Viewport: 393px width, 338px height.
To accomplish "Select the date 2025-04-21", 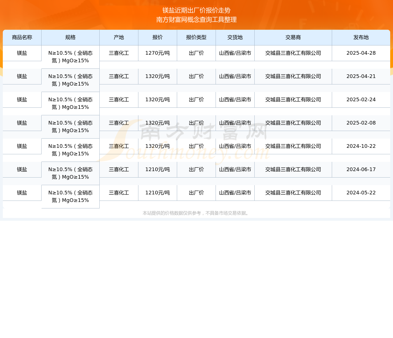I will 361,76.
